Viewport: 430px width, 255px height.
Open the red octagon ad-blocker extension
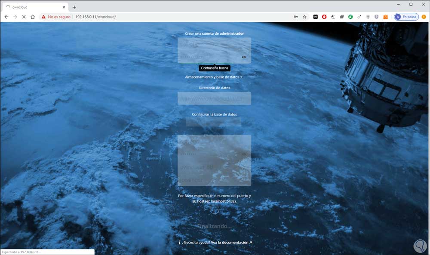(x=324, y=17)
